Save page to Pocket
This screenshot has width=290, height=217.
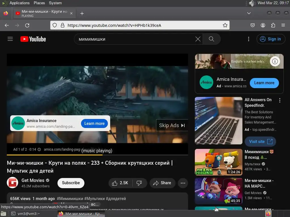[x=253, y=25]
